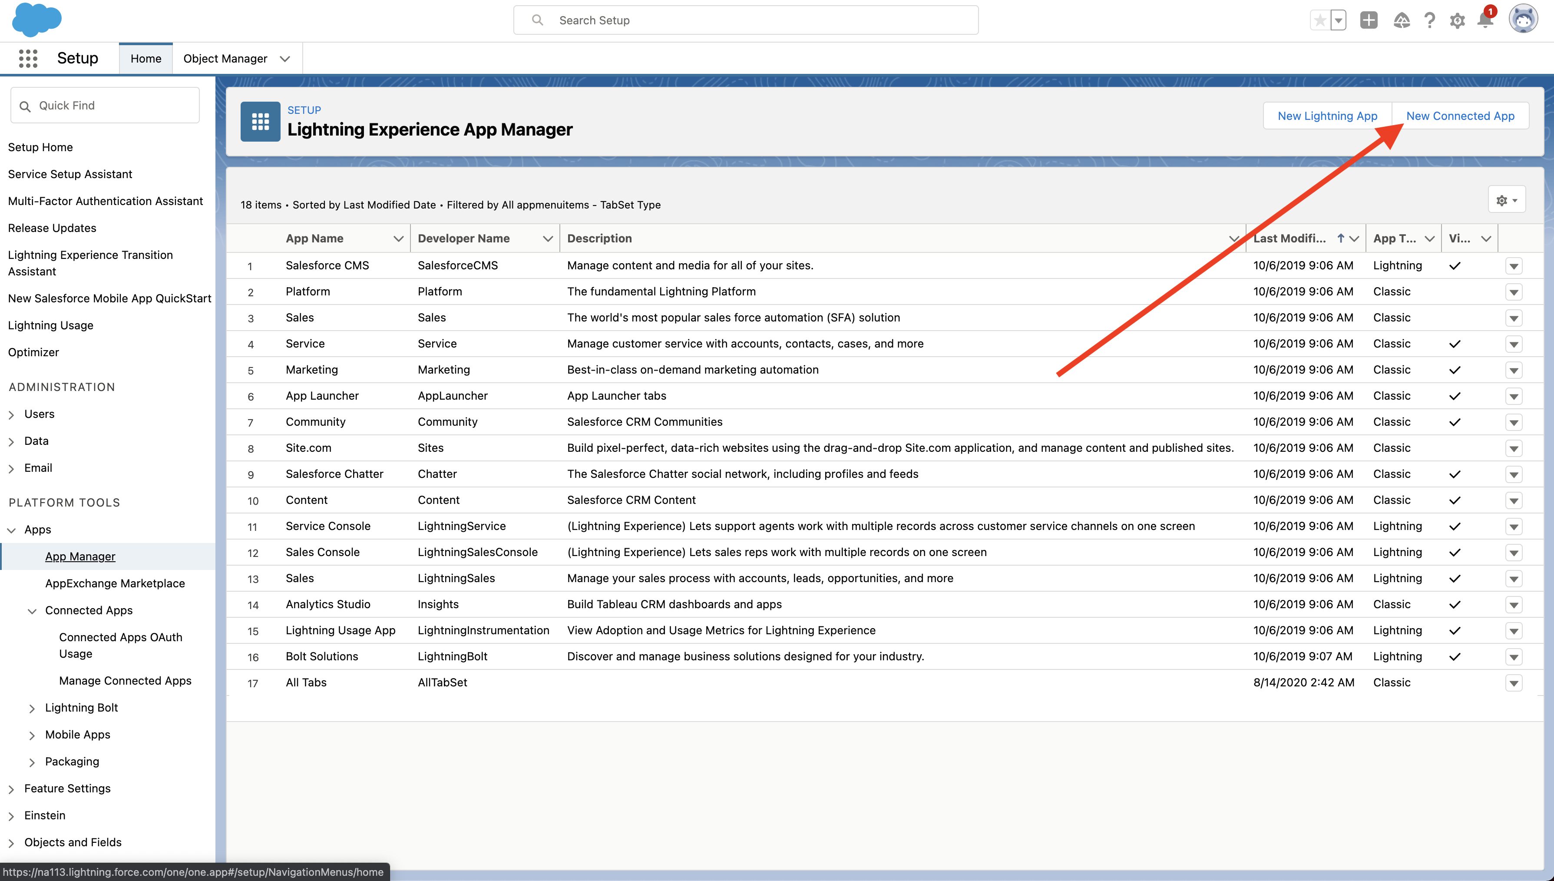Open Lightning Usage link
The height and width of the screenshot is (881, 1554).
[x=50, y=325]
